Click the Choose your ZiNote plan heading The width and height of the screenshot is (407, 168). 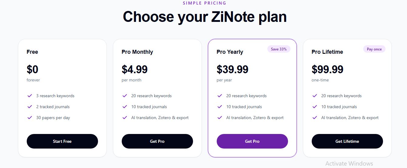click(205, 17)
